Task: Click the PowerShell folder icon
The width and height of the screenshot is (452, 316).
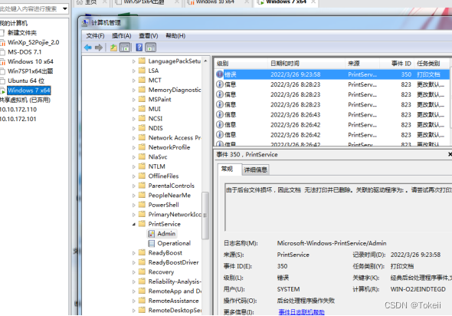Action: (142, 205)
